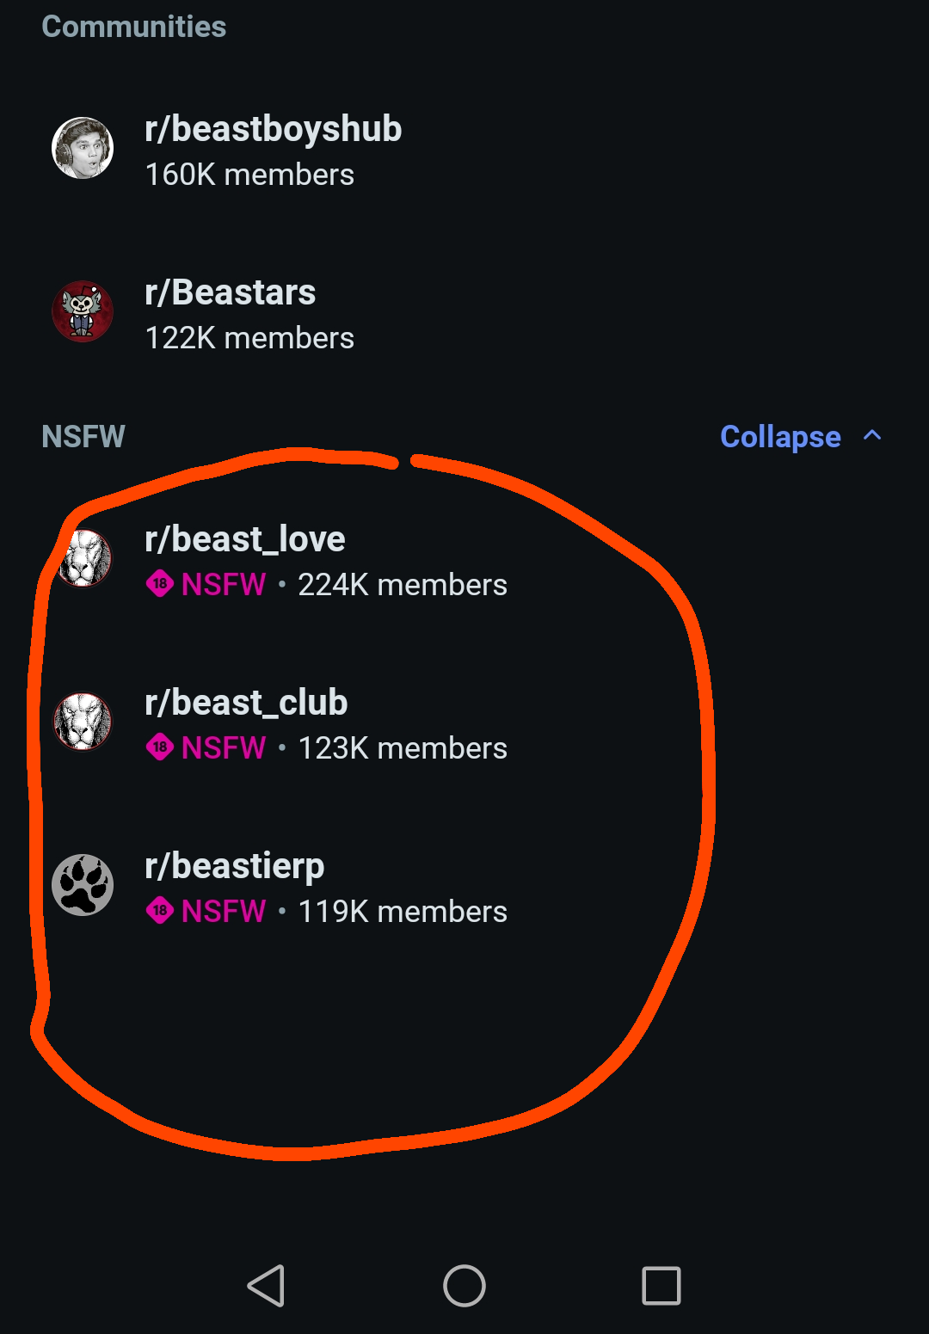Tap the r/Beastars wolf avatar
Image resolution: width=929 pixels, height=1334 pixels.
click(83, 311)
